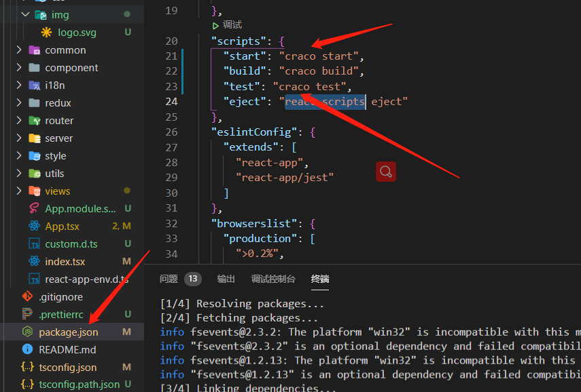Click the braces icon beside tsconfig.json
The width and height of the screenshot is (581, 392).
point(27,367)
